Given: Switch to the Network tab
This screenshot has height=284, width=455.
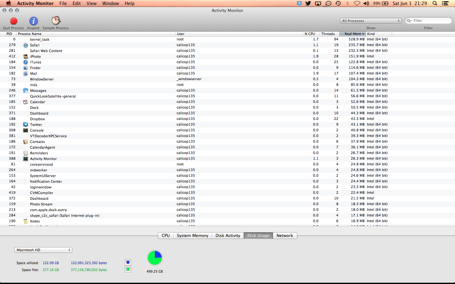Looking at the screenshot, I should [x=285, y=236].
